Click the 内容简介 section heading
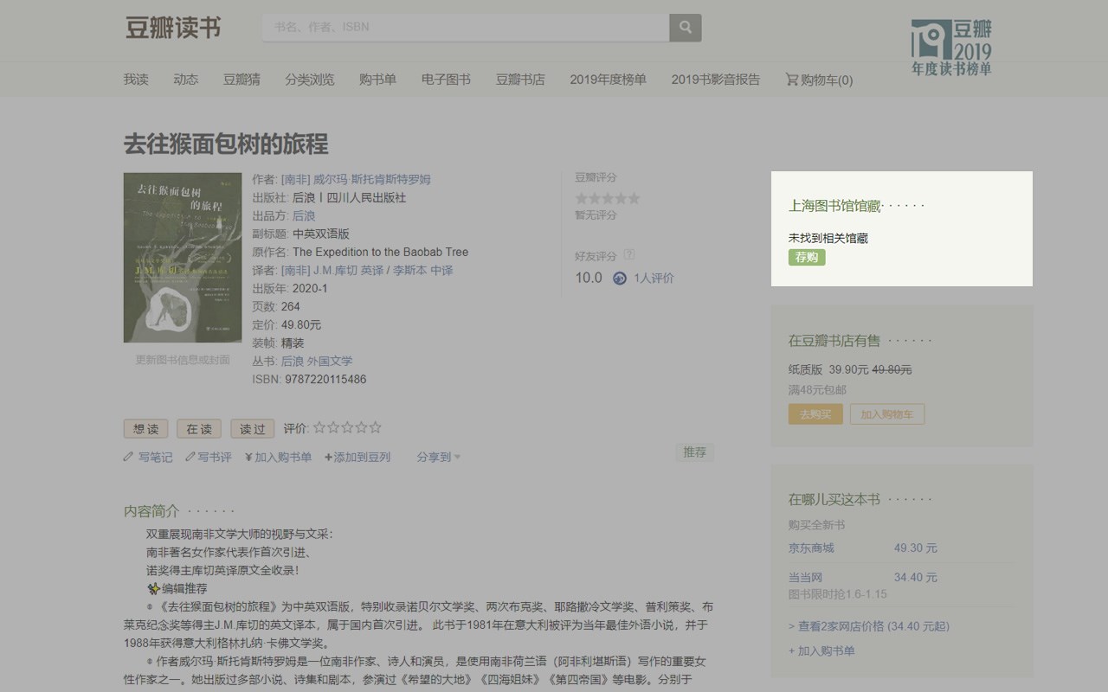The height and width of the screenshot is (692, 1108). [x=151, y=511]
